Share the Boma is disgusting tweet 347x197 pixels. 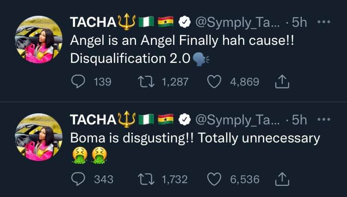pos(281,179)
